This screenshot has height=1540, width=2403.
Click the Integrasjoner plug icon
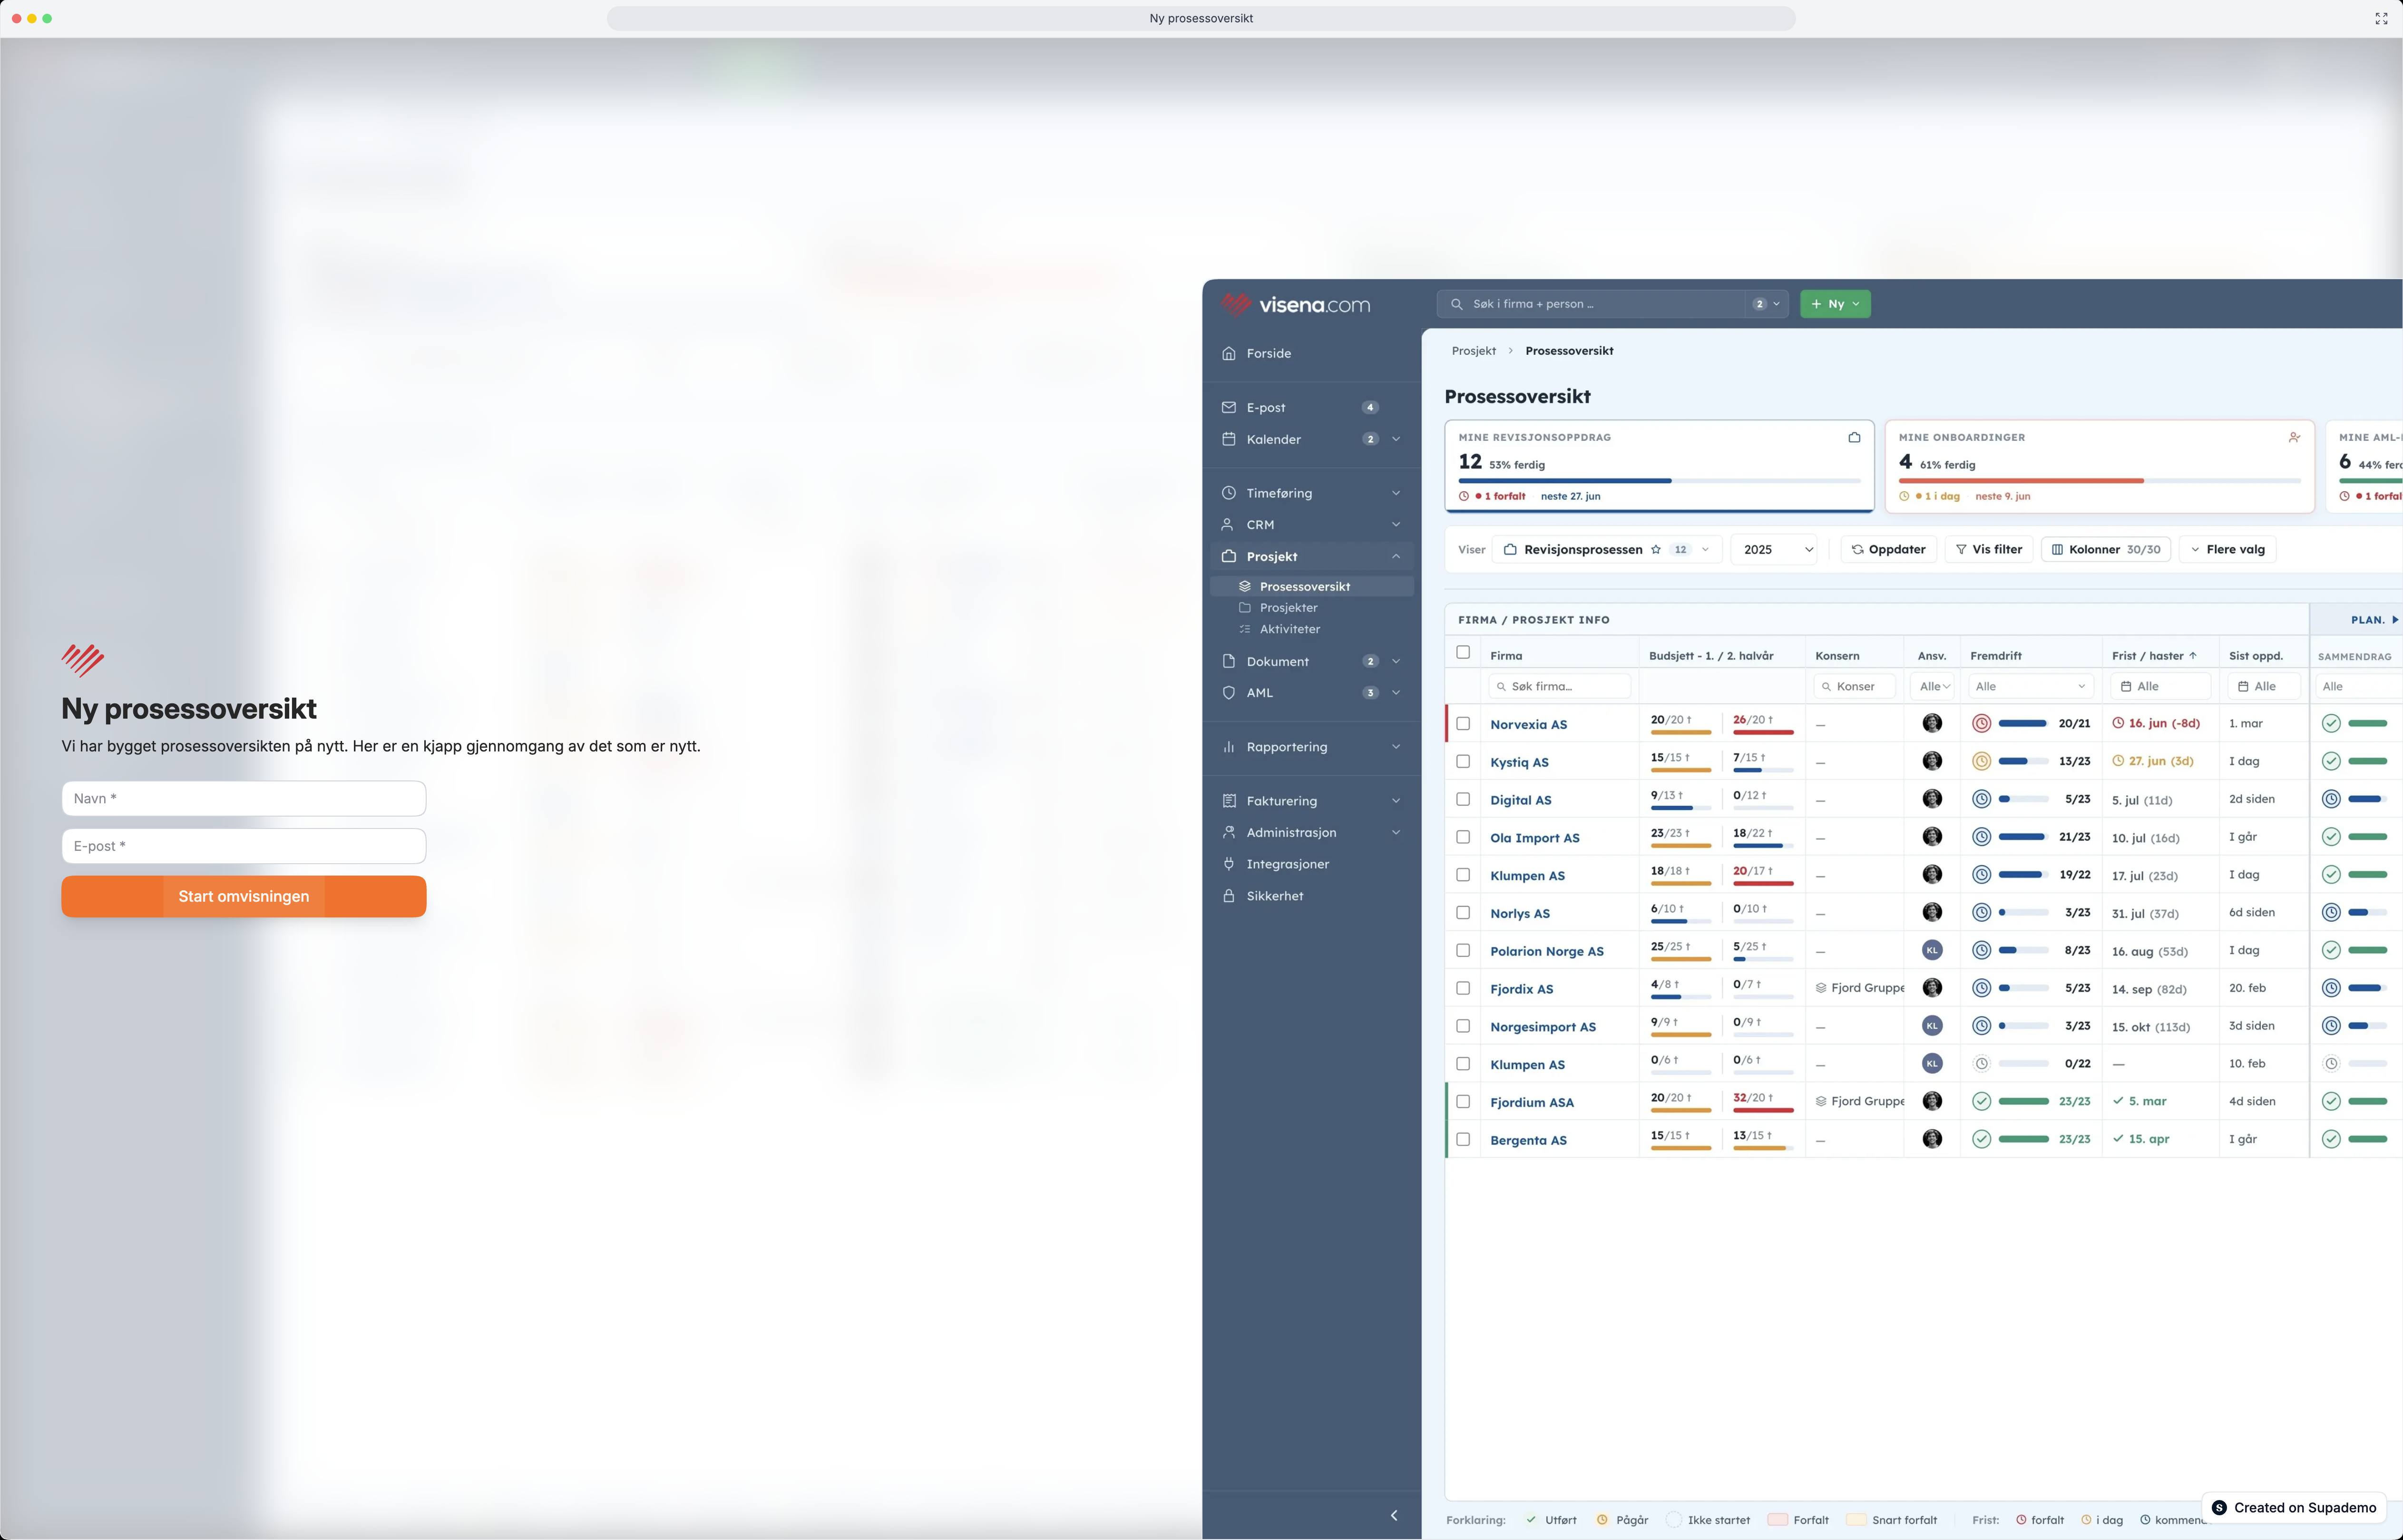pyautogui.click(x=1228, y=864)
